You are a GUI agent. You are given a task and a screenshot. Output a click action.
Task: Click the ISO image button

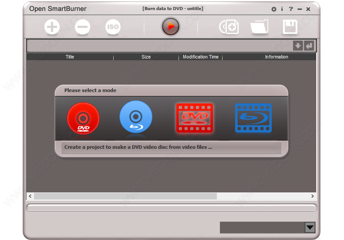(113, 27)
